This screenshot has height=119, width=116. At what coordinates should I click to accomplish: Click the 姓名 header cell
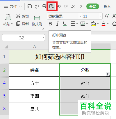34,70
